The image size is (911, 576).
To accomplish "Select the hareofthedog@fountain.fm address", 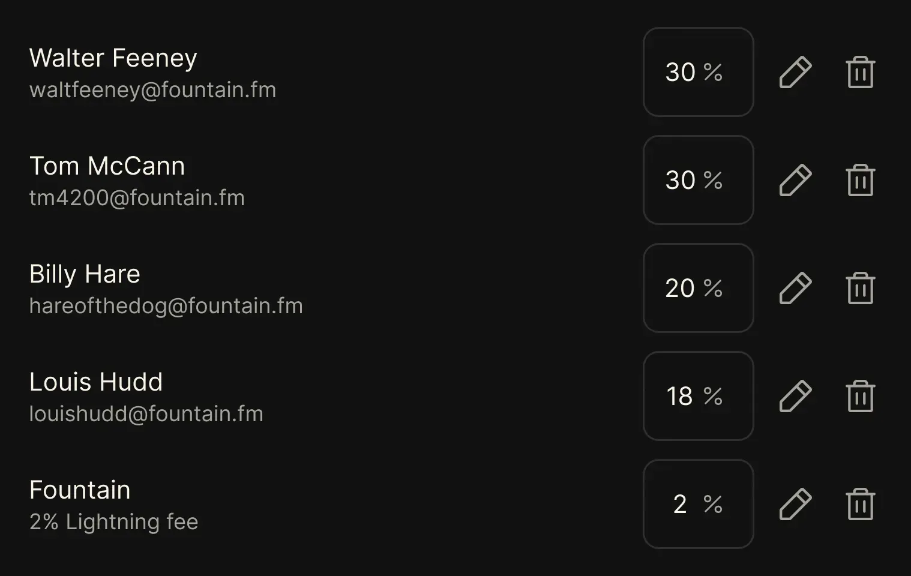I will (x=166, y=306).
